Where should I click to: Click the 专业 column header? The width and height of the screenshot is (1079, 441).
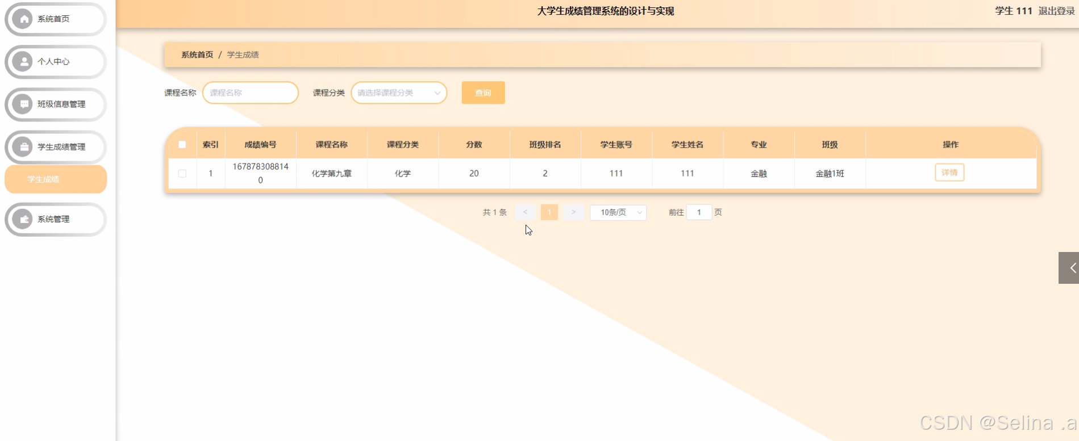point(759,145)
